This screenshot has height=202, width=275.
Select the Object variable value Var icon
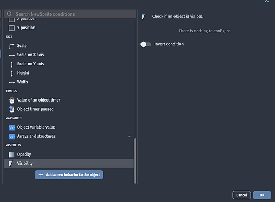tap(12, 127)
